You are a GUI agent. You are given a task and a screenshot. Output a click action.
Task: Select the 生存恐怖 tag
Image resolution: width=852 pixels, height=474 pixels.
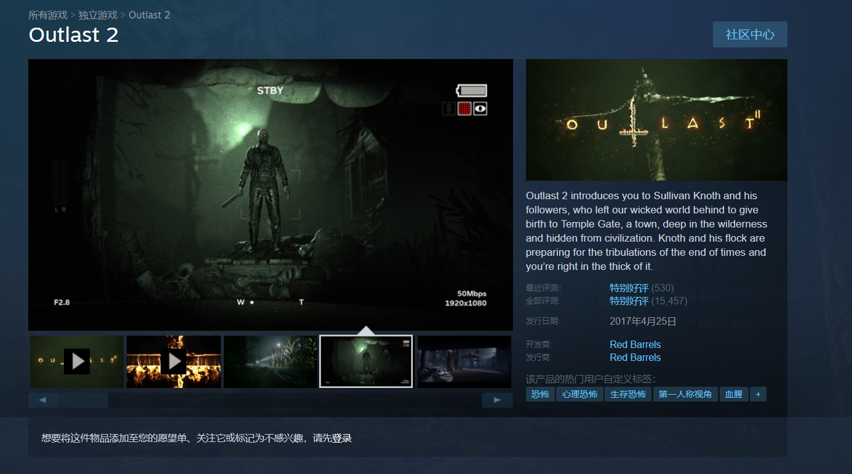coord(628,394)
